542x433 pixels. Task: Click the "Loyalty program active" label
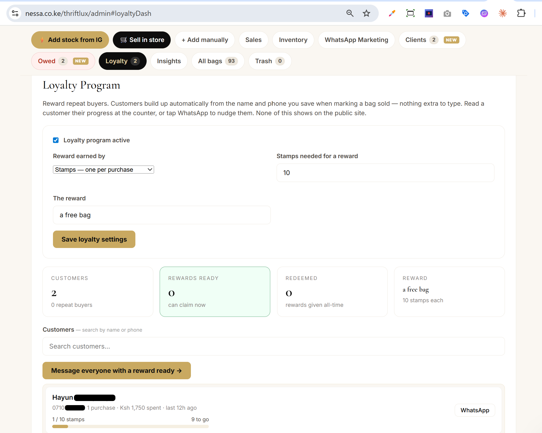click(x=97, y=140)
